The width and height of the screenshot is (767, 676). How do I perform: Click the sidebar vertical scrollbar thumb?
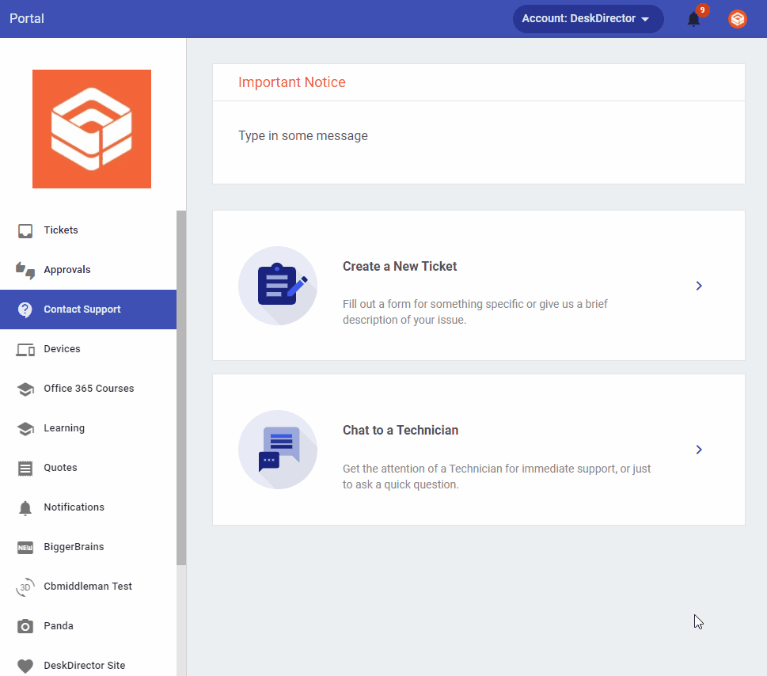pos(181,387)
